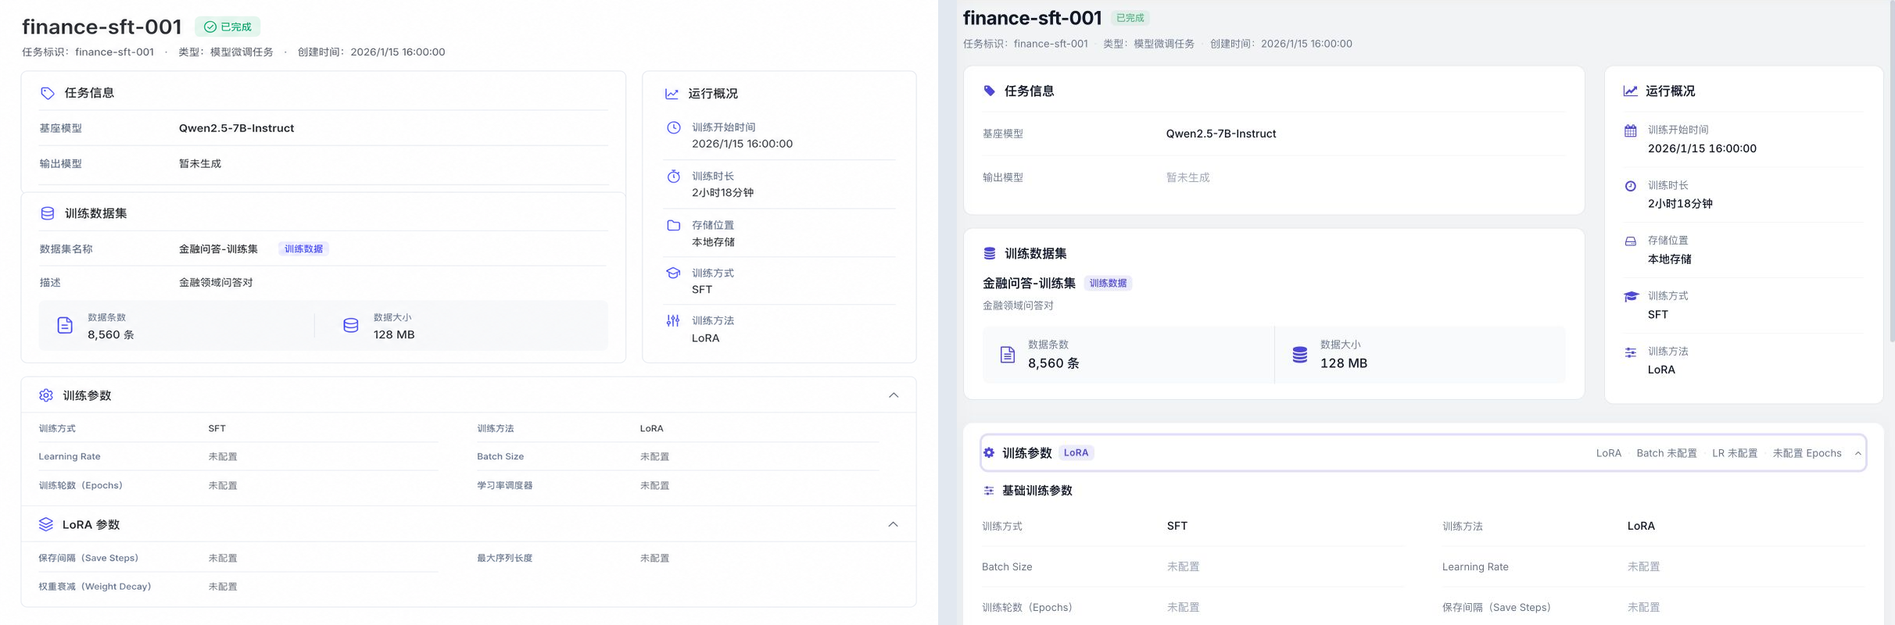This screenshot has height=625, width=1895.
Task: Click the 已完成 status badge in right page
Action: (x=1130, y=18)
